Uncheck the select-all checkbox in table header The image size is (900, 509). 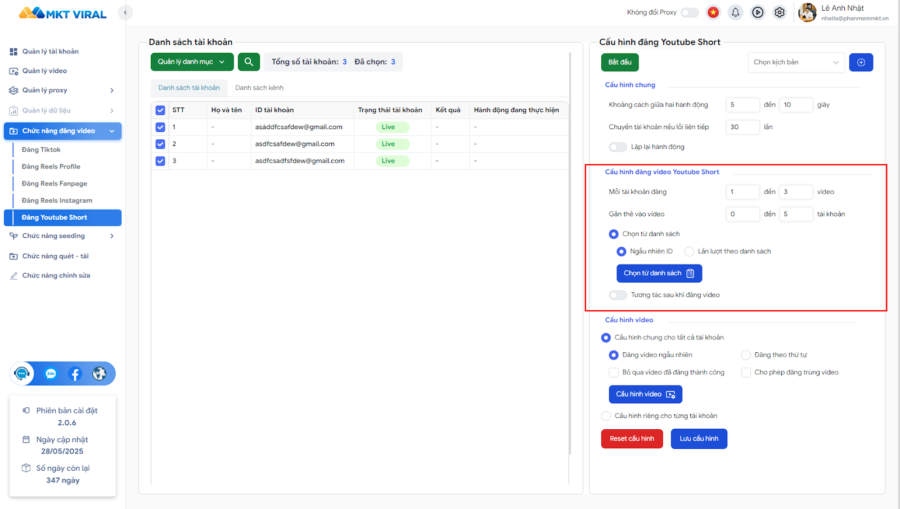[x=160, y=110]
